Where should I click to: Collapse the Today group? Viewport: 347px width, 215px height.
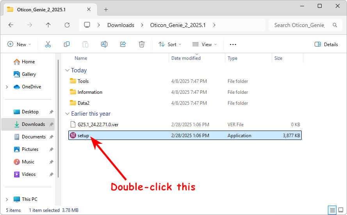(x=67, y=70)
